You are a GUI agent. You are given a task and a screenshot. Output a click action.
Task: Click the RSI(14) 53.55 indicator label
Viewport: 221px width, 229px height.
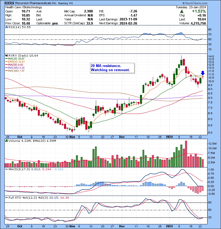pos(20,27)
